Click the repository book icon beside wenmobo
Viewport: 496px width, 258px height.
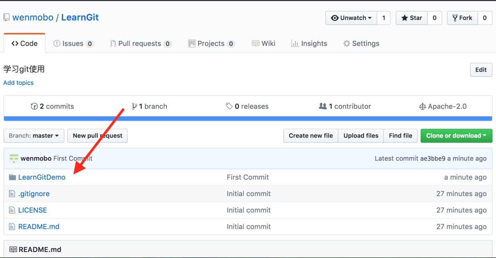pos(6,18)
